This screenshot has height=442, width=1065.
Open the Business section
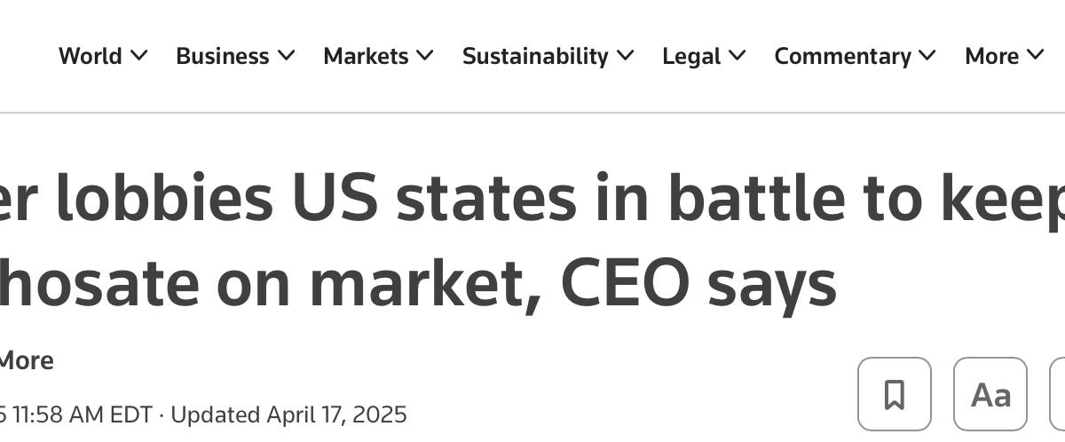[223, 56]
